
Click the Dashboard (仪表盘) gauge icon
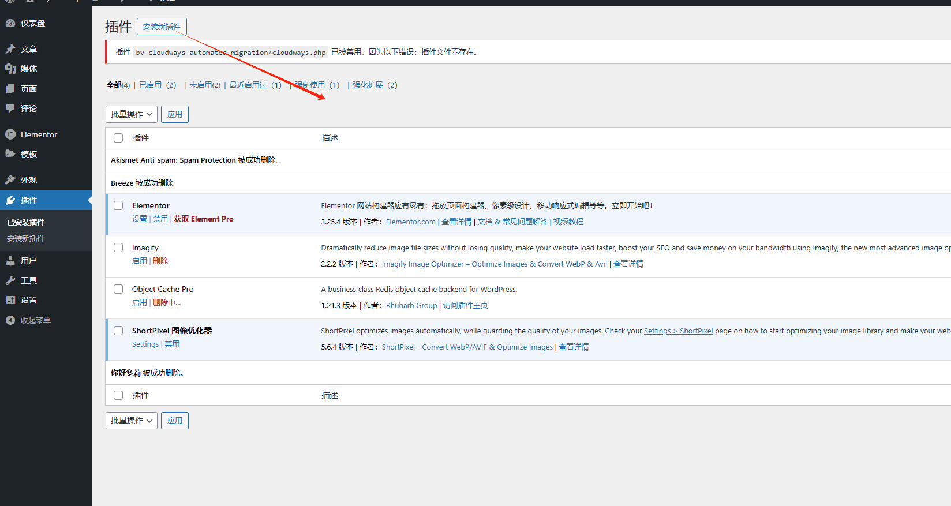[10, 23]
